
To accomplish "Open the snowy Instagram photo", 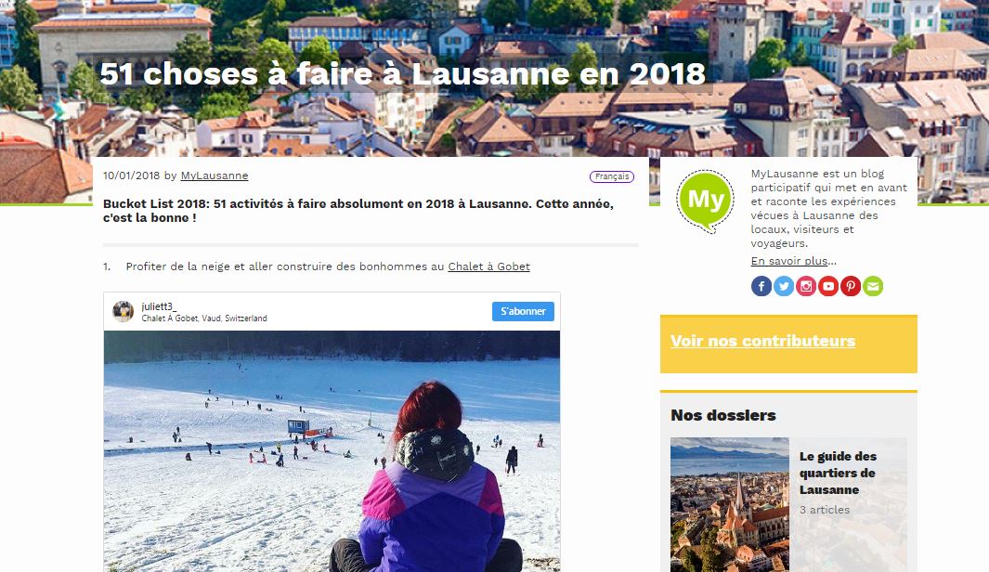I will tap(332, 451).
